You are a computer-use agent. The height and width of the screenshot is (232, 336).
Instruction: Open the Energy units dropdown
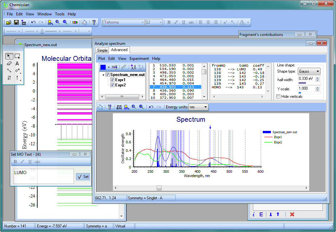[199, 107]
